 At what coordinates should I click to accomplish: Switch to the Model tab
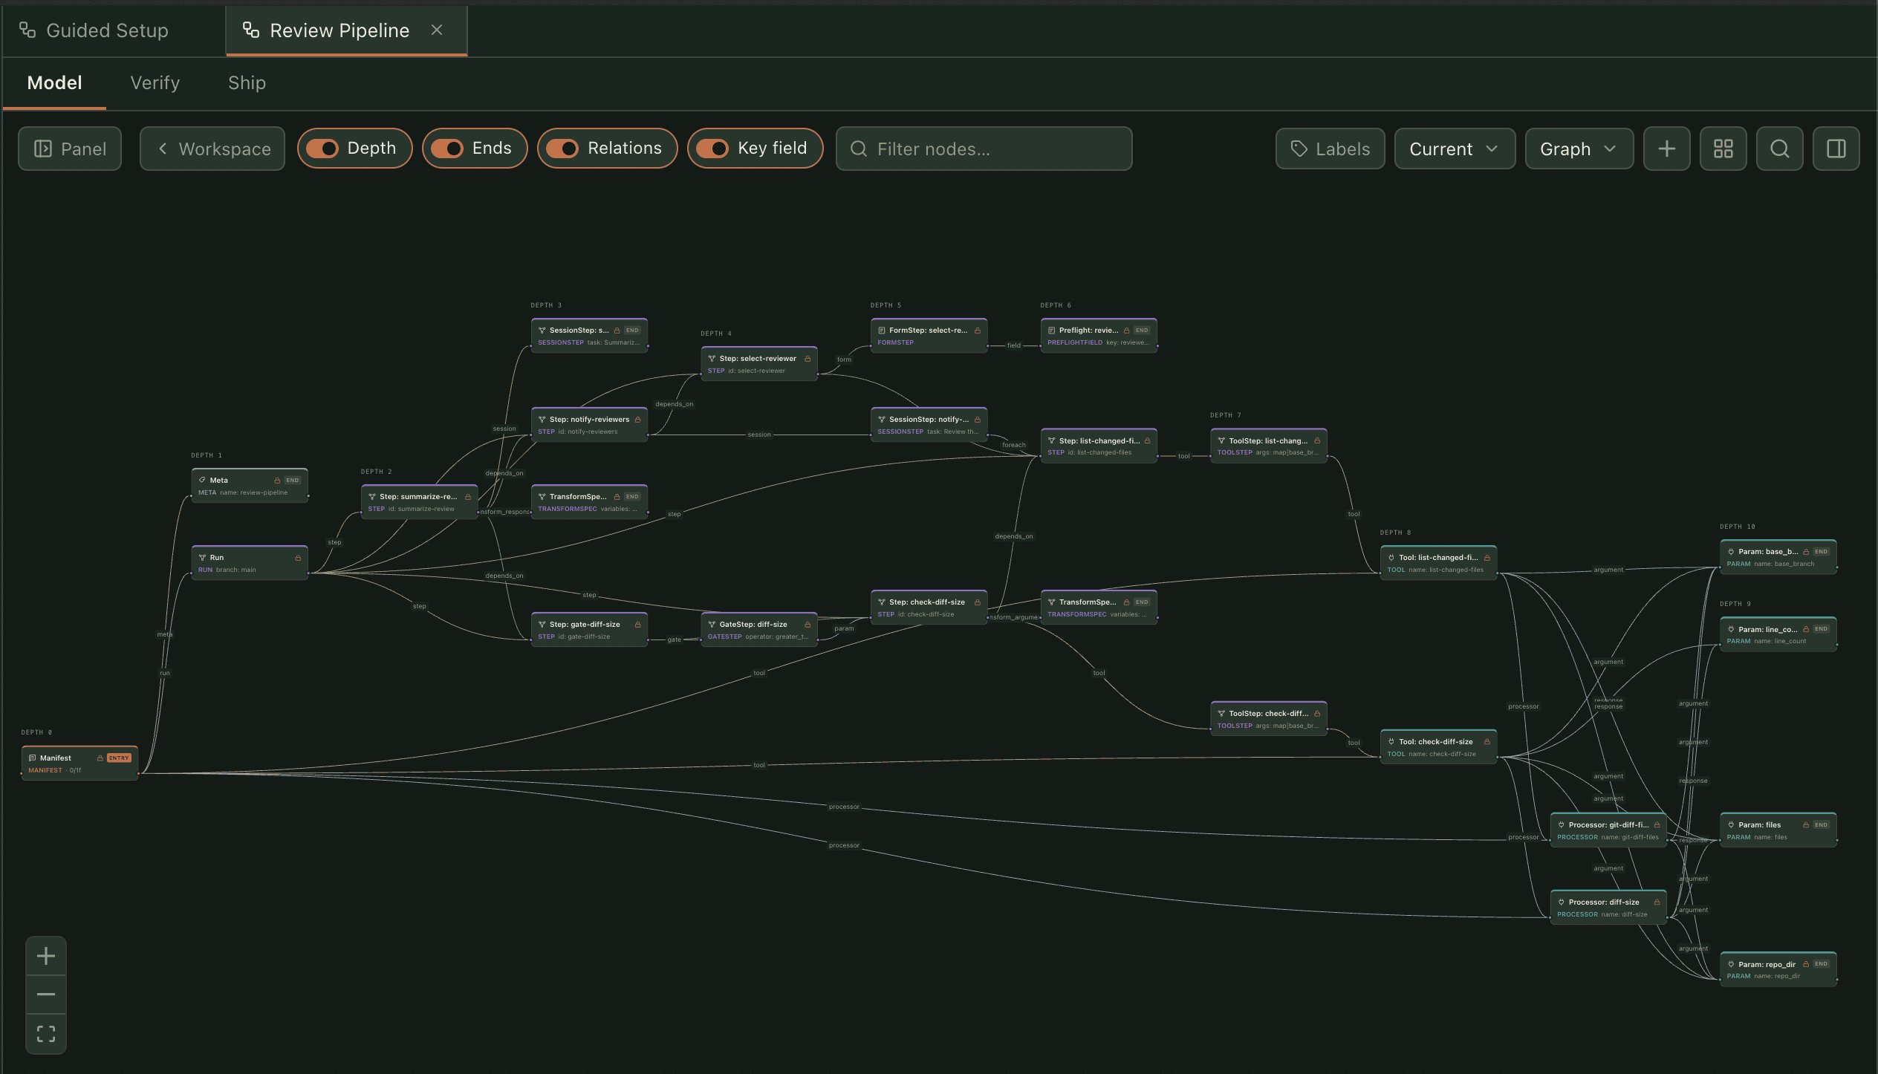[54, 82]
